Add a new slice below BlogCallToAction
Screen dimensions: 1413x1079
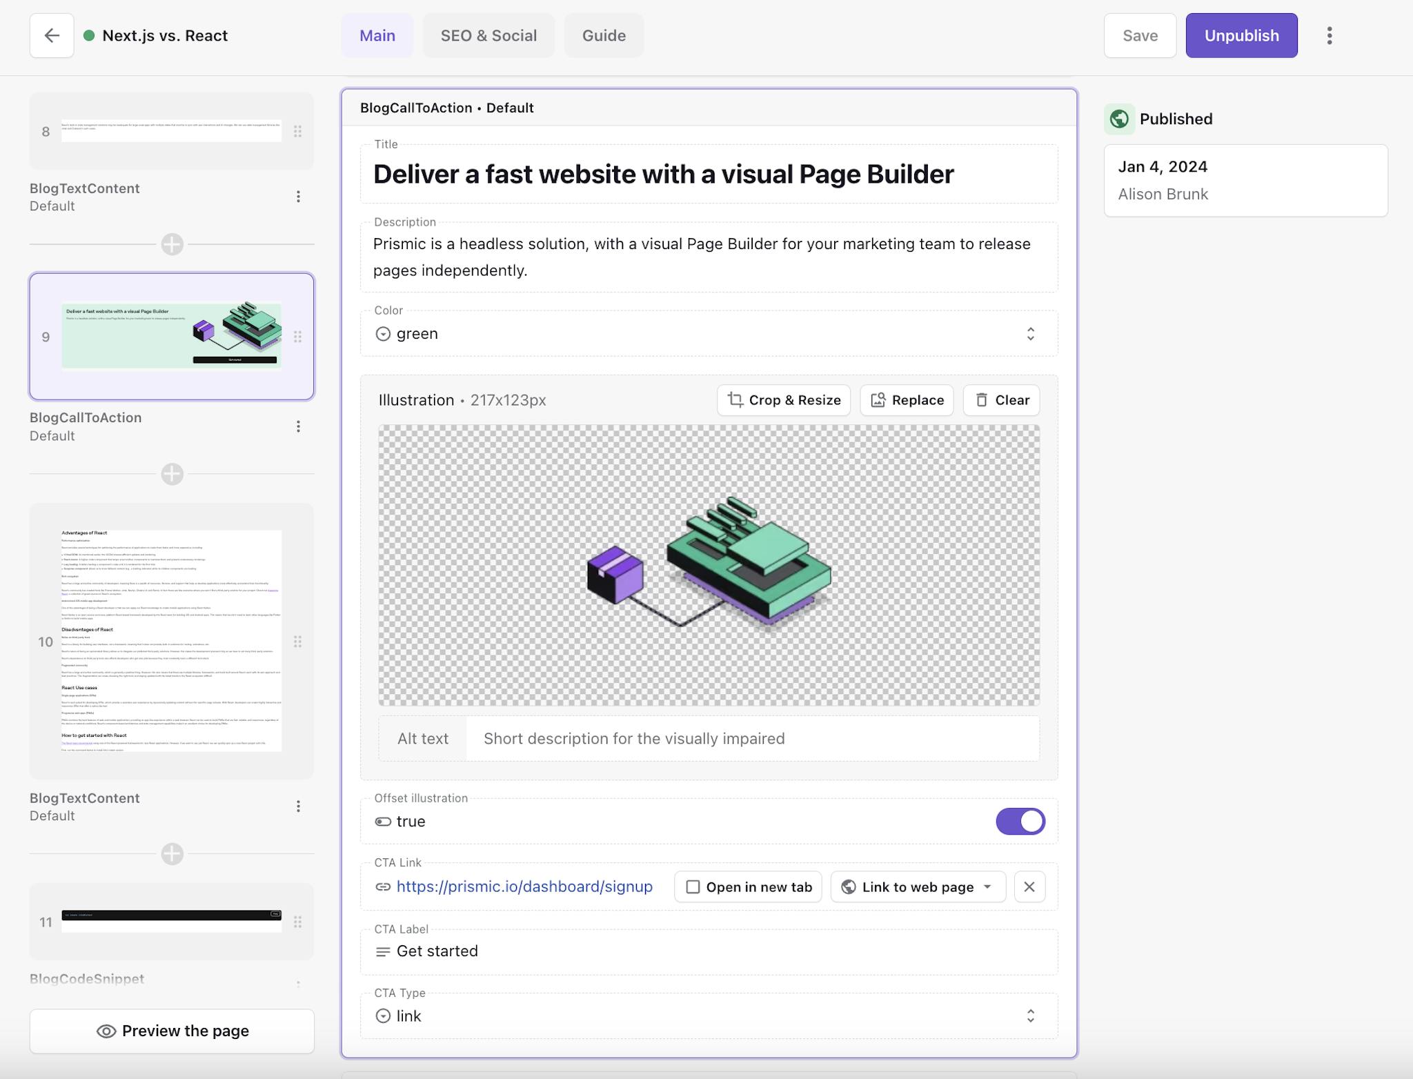point(171,474)
